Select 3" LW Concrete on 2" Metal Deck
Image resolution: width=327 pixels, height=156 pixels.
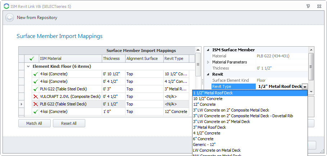click(250, 122)
